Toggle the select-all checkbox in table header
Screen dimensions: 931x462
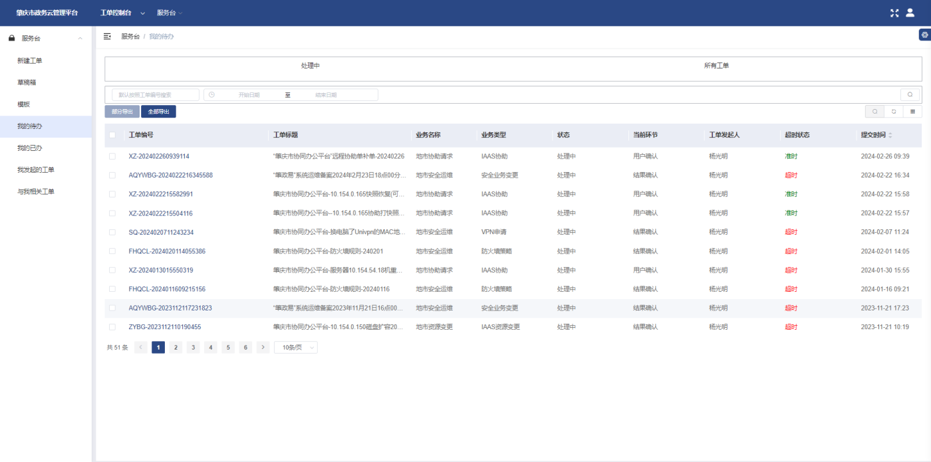click(112, 135)
